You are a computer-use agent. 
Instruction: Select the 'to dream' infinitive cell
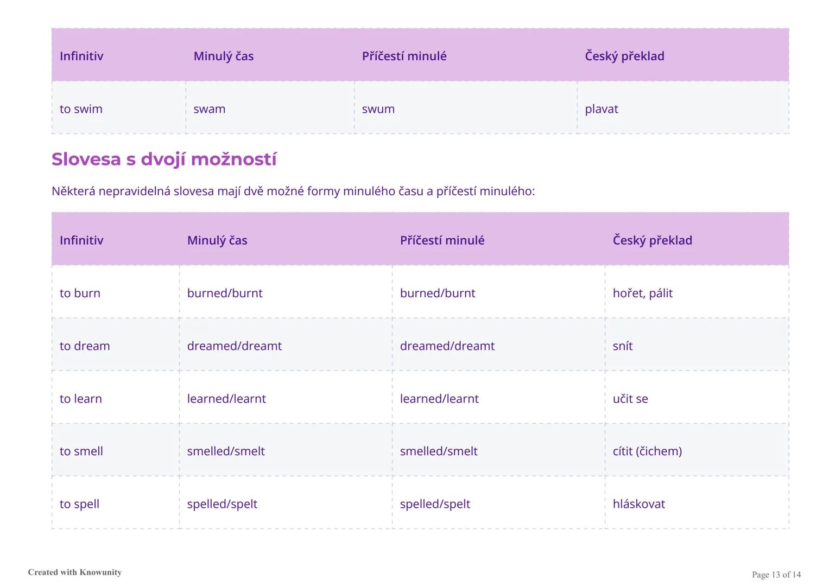point(85,346)
